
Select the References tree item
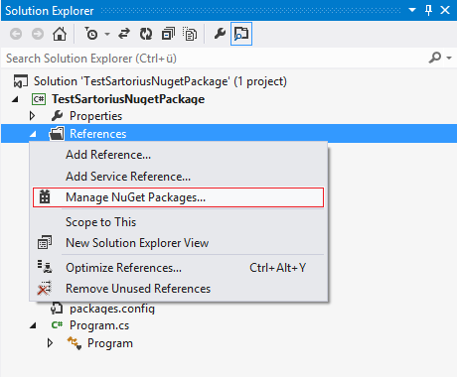pos(98,134)
